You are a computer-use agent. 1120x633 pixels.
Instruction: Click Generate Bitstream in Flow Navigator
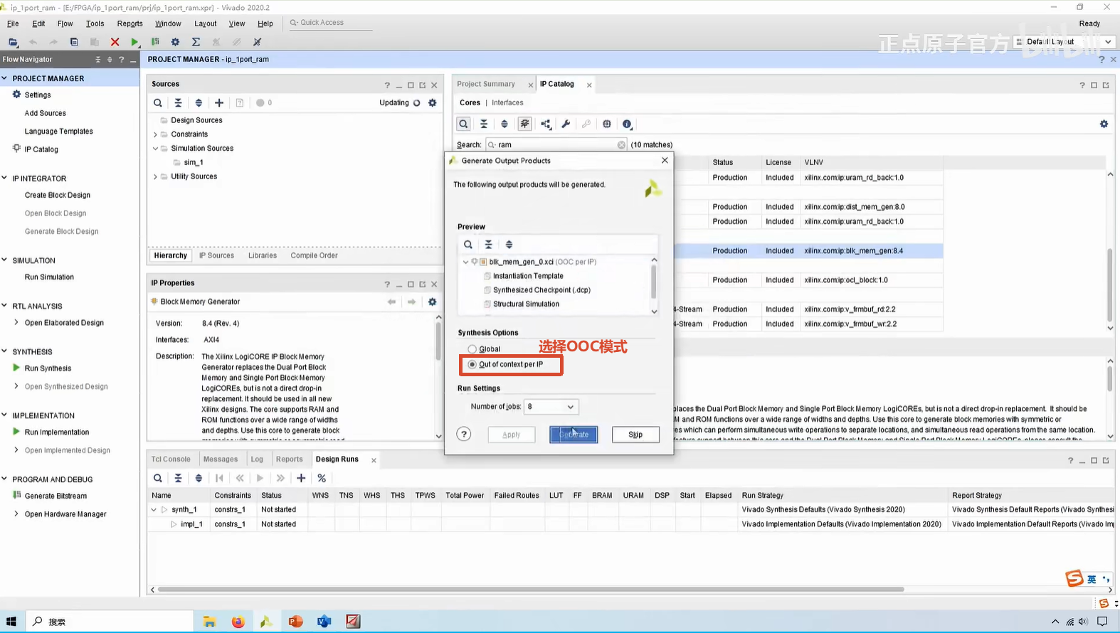tap(56, 496)
